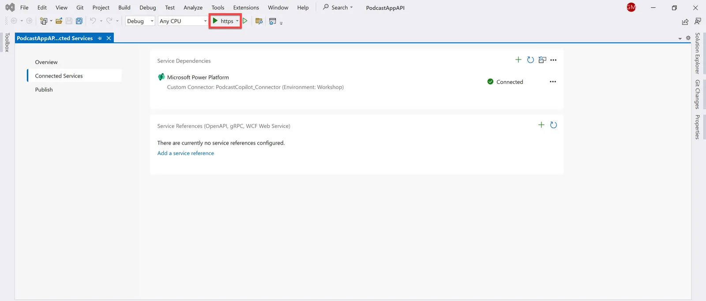Expand the redo history dropdown arrow
706x301 pixels.
[117, 21]
